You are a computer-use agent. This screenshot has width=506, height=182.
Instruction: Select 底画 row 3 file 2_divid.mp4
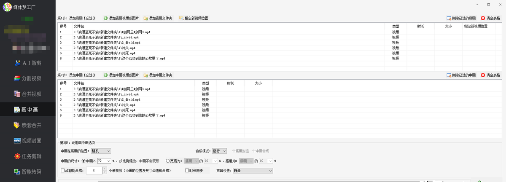107,43
